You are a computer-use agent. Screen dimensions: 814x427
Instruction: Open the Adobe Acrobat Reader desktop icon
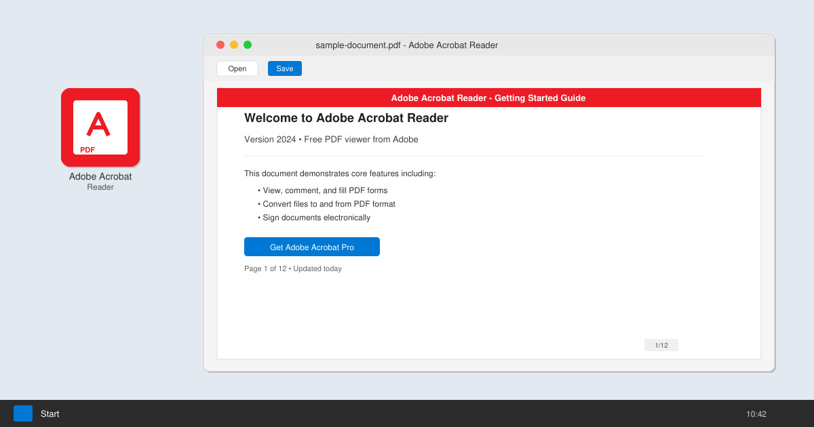(x=100, y=127)
